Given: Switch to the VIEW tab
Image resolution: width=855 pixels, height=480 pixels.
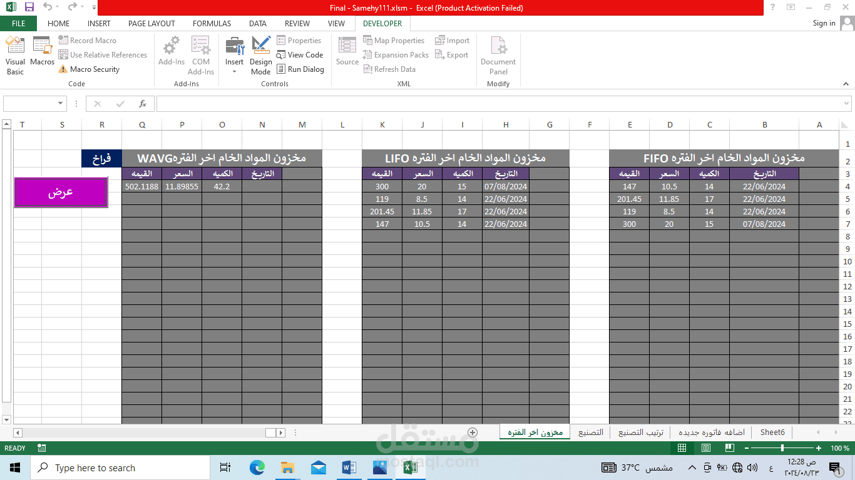Looking at the screenshot, I should pos(336,23).
